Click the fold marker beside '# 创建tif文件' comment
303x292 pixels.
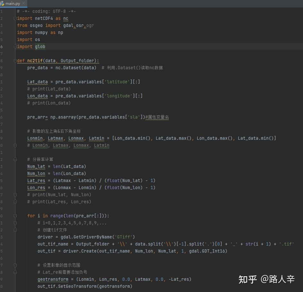(15, 230)
